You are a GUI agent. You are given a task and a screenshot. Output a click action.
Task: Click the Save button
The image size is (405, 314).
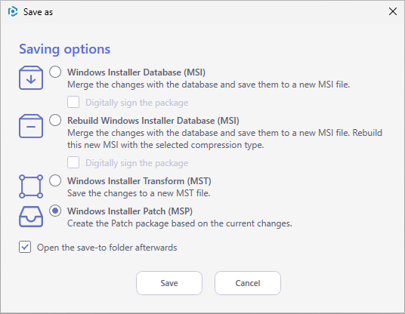click(169, 283)
